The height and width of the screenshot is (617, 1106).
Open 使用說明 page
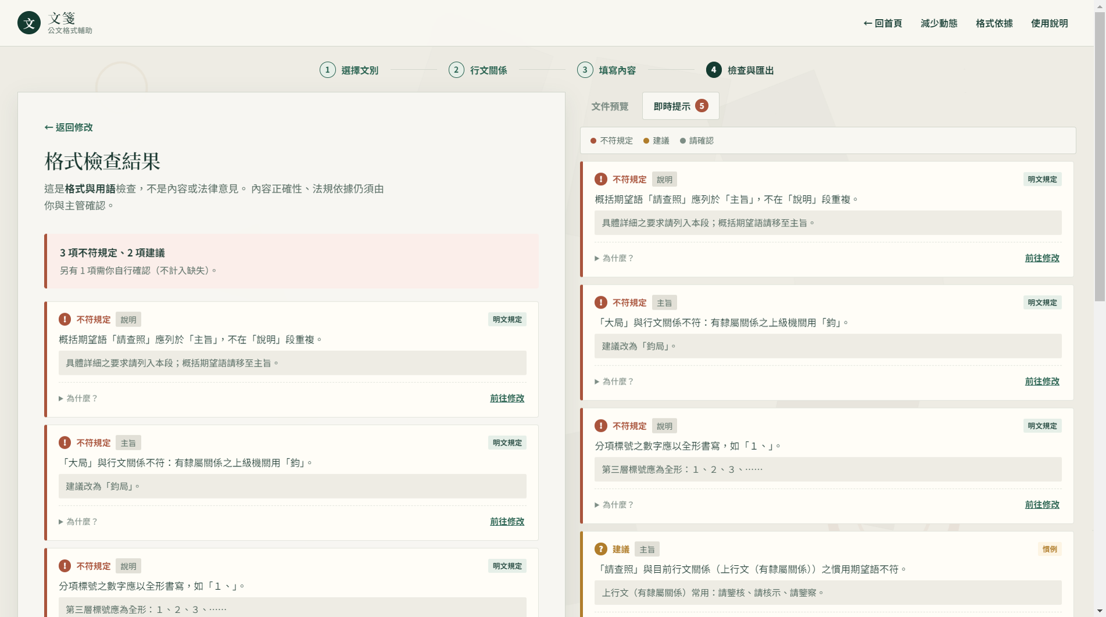click(1049, 23)
